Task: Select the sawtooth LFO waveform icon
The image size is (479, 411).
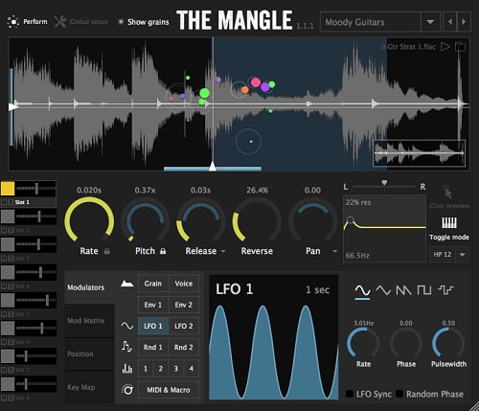Action: point(403,290)
